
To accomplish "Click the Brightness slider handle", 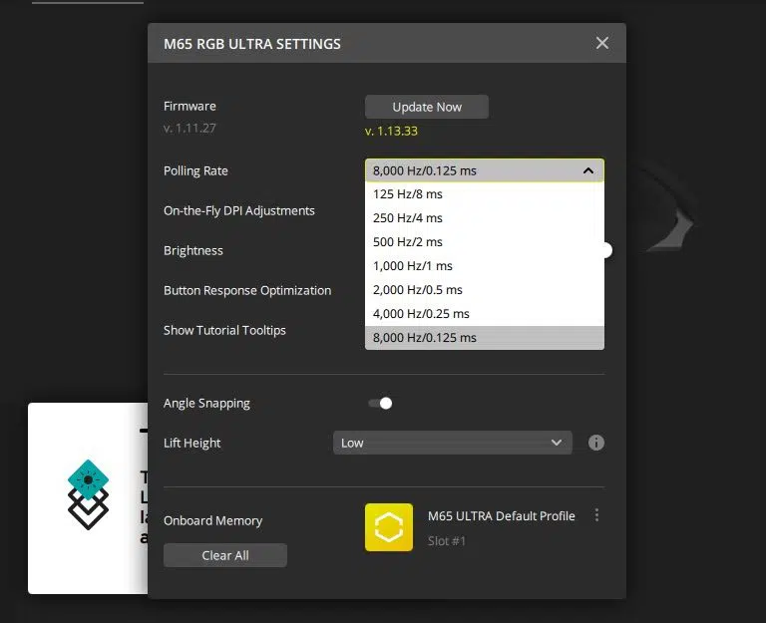I will click(x=605, y=250).
